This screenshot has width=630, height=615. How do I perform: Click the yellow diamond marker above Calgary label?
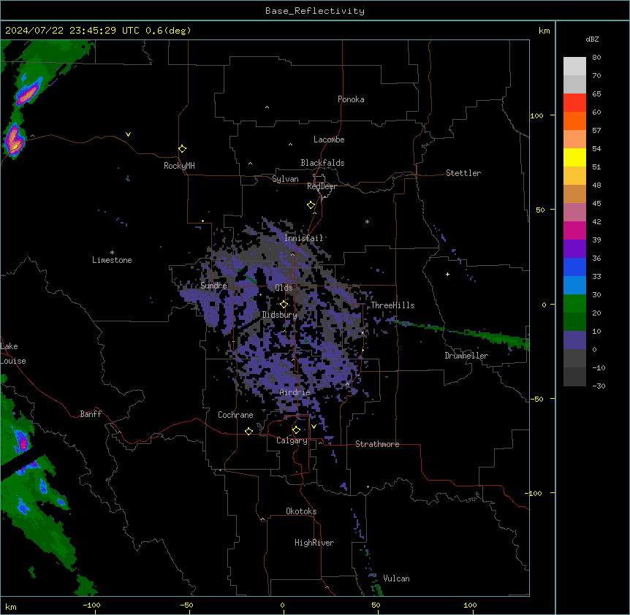click(x=296, y=430)
